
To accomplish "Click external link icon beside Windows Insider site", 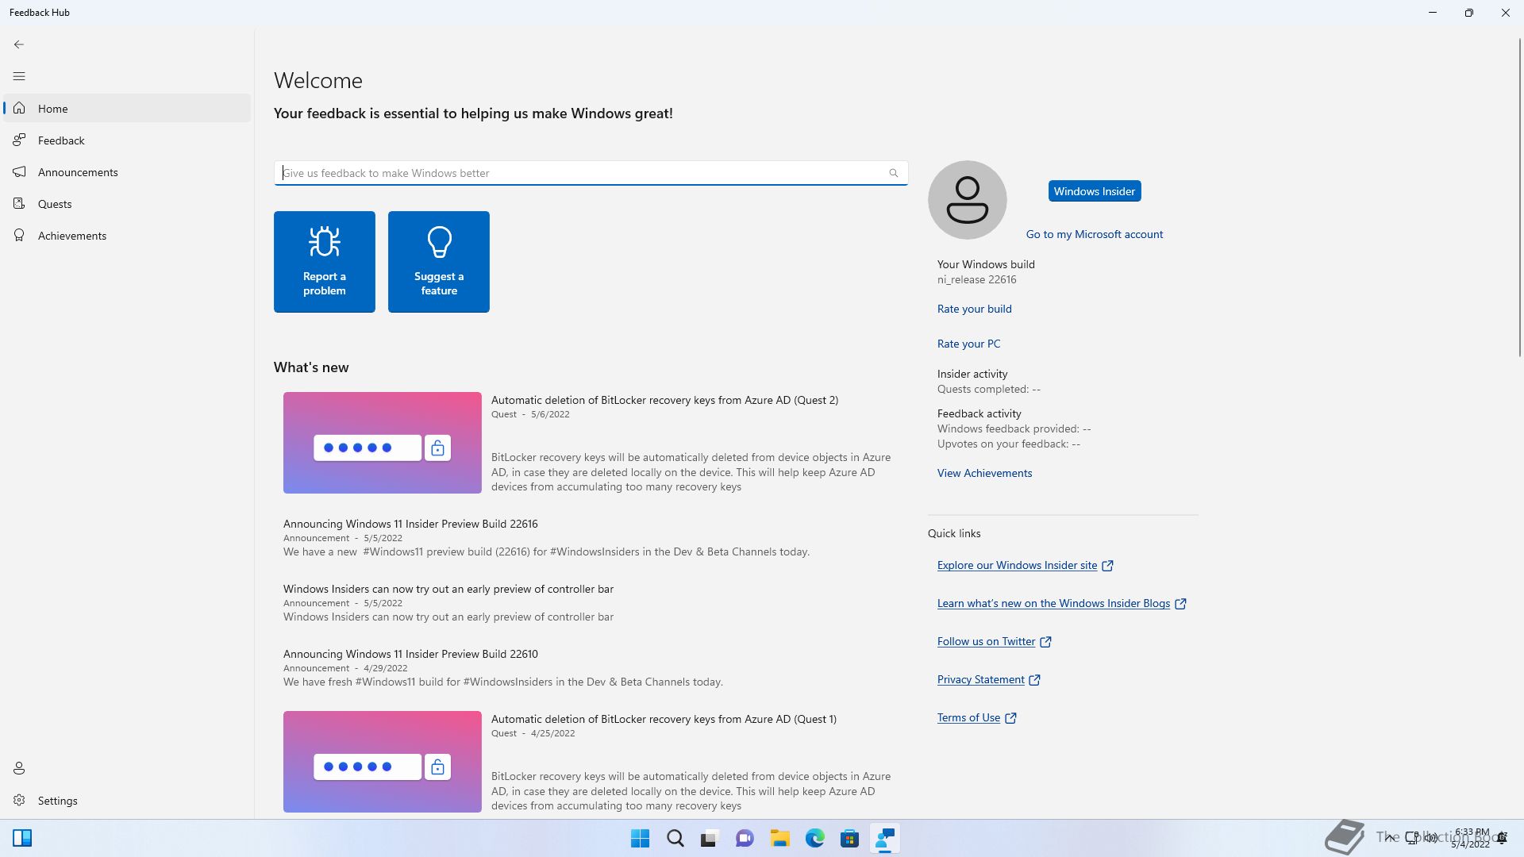I will [1108, 566].
